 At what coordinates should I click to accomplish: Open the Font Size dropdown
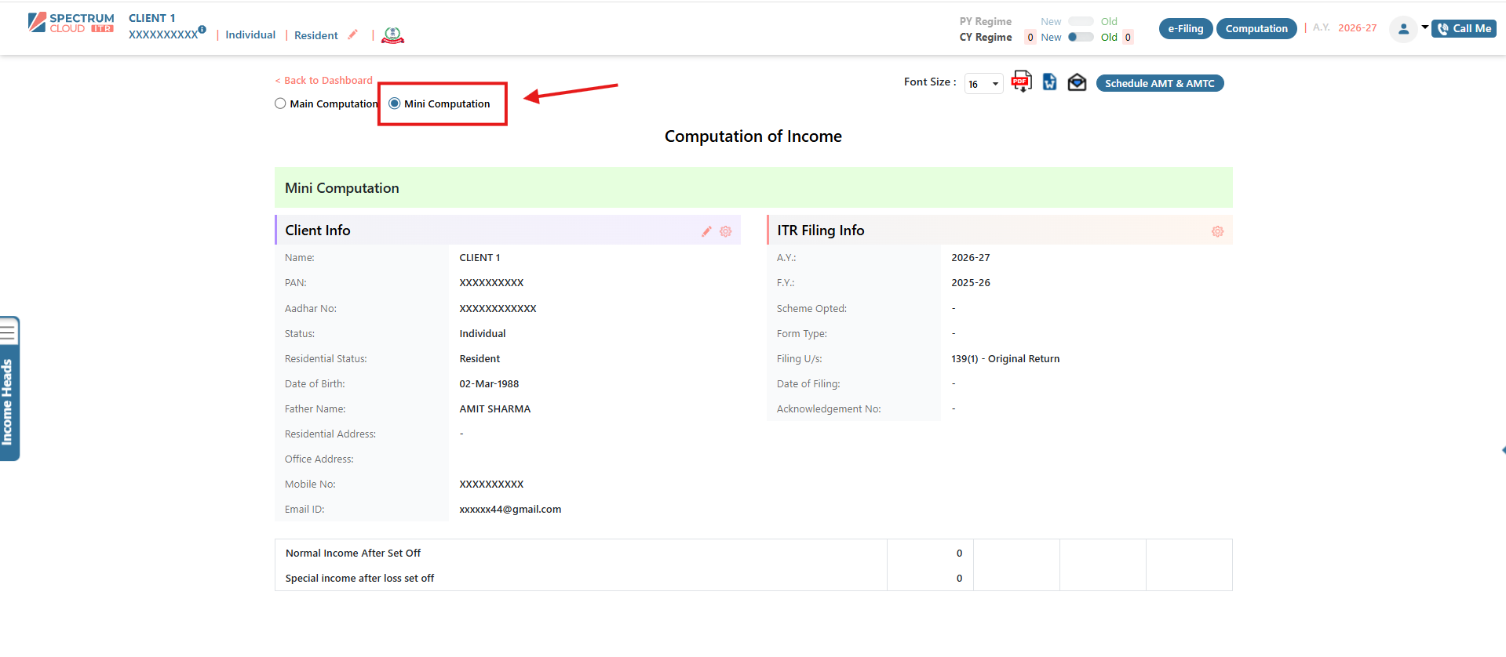(983, 84)
